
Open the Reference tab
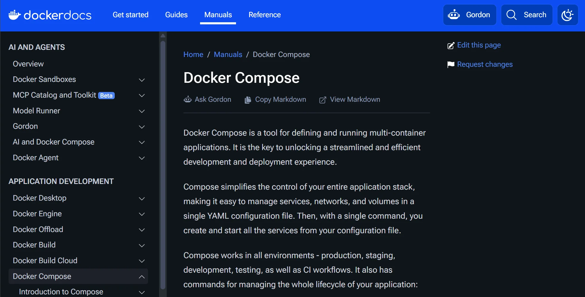(265, 15)
